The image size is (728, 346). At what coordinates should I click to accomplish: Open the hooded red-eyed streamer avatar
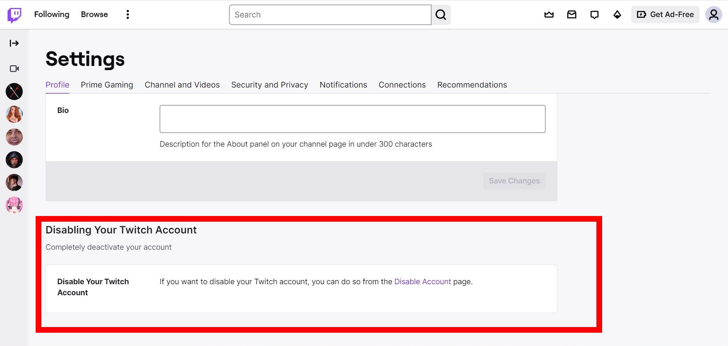click(14, 160)
